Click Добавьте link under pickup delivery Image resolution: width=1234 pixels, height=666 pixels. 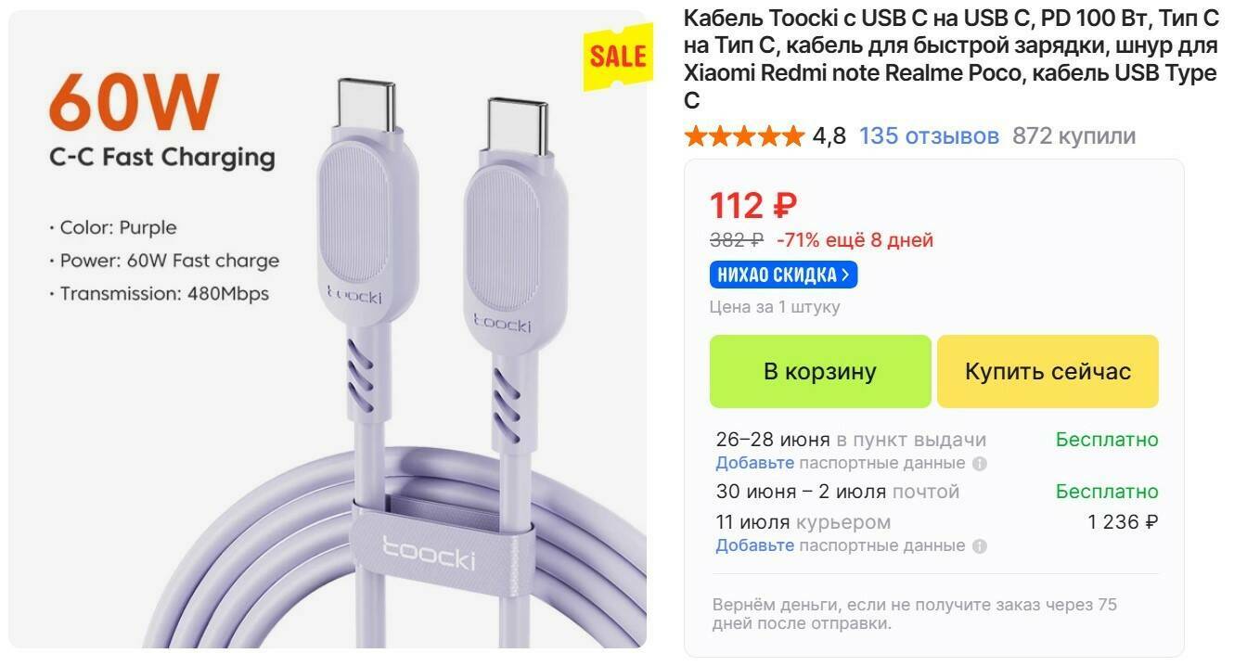pyautogui.click(x=754, y=463)
